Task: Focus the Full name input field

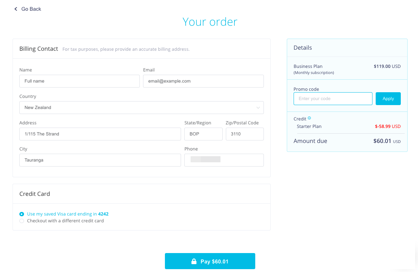Action: (80, 81)
